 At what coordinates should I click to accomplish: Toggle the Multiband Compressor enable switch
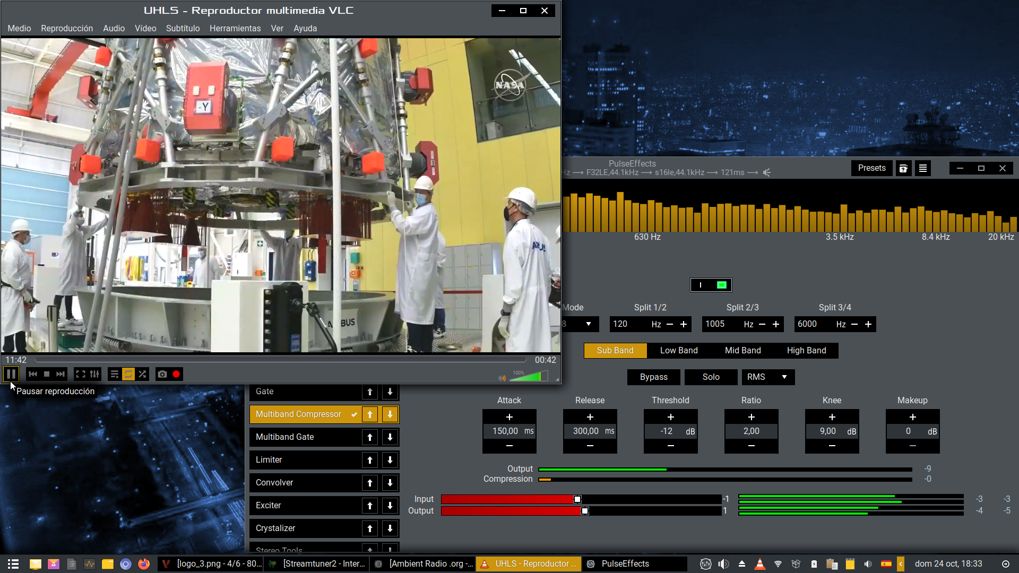tap(711, 285)
